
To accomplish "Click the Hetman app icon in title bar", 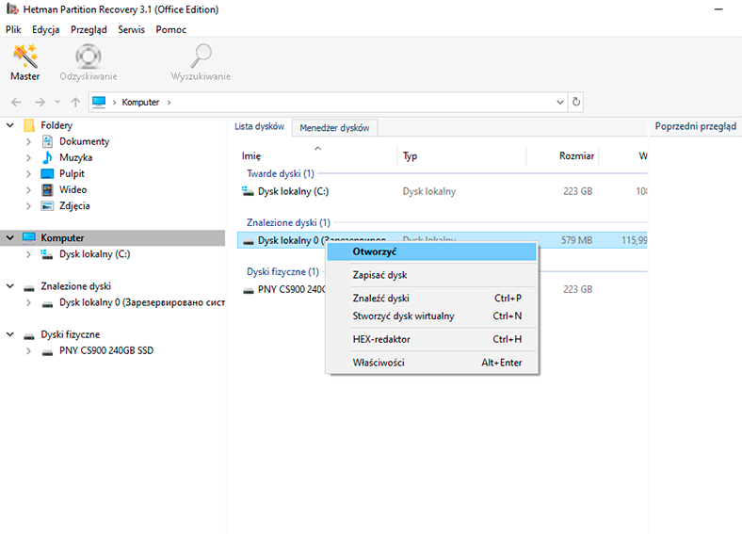I will tap(12, 9).
